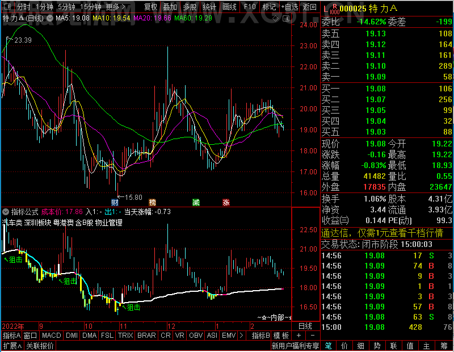Select the 筹 chip distribution tab
Screen dimensions: 454x352
tap(444, 346)
